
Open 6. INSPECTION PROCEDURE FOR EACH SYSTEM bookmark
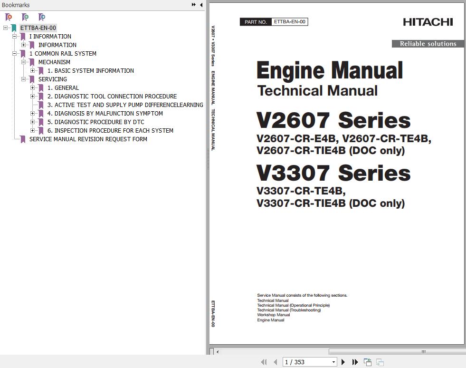click(x=110, y=131)
